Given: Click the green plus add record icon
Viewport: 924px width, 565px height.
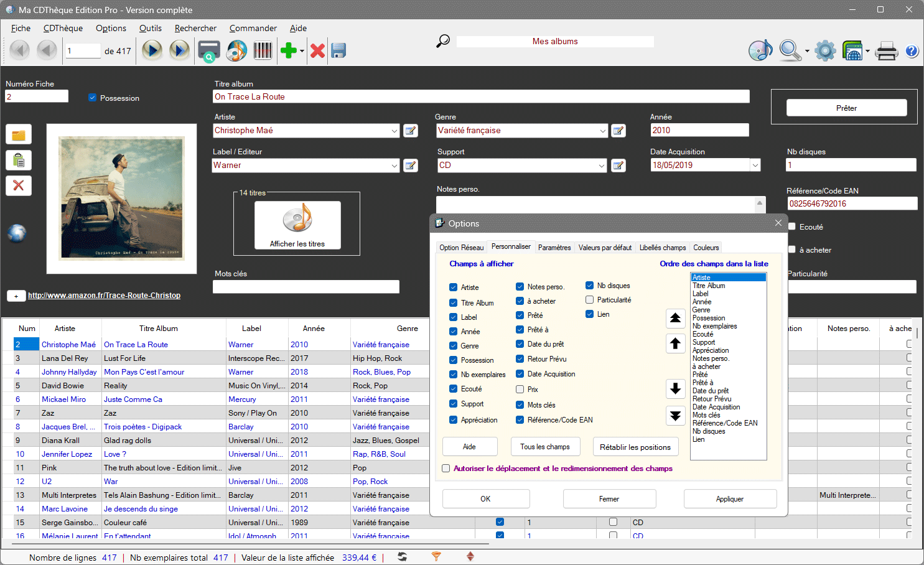Looking at the screenshot, I should point(288,50).
